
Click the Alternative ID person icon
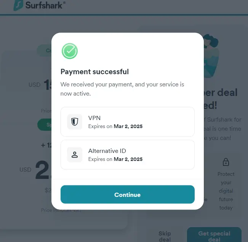tap(75, 154)
